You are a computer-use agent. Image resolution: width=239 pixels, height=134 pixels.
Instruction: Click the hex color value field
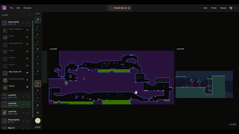[x=38, y=127]
